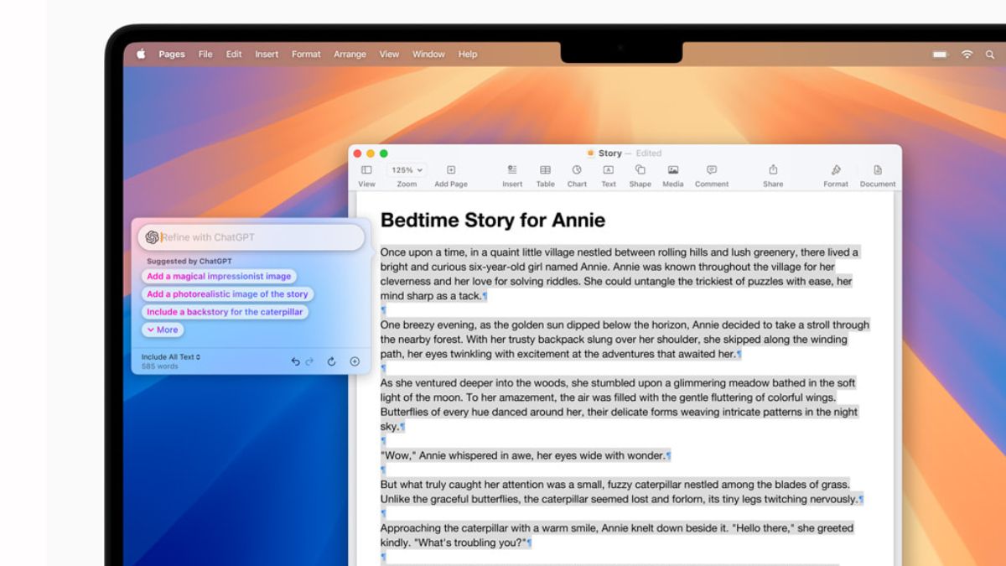This screenshot has height=566, width=1006.
Task: Click the refresh icon in ChatGPT panel
Action: [331, 361]
